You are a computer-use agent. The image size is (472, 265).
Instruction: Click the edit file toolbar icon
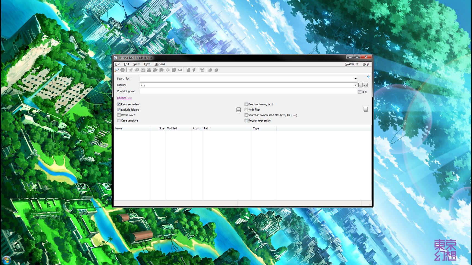[x=149, y=70]
